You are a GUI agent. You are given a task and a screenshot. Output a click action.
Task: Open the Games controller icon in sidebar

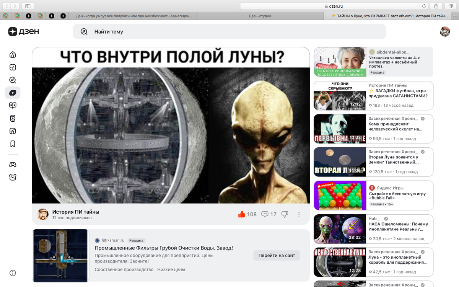click(x=13, y=165)
